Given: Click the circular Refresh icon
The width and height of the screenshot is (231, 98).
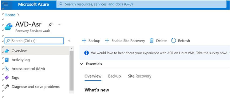Looking at the screenshot, I should pos(174,40).
